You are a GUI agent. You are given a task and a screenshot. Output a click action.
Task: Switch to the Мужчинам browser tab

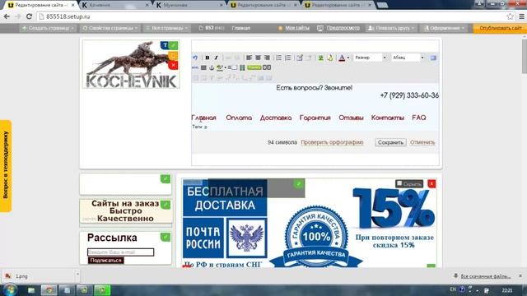(189, 5)
